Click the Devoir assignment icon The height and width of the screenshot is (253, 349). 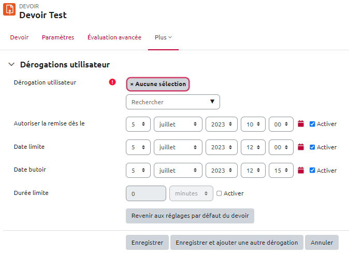click(x=9, y=10)
